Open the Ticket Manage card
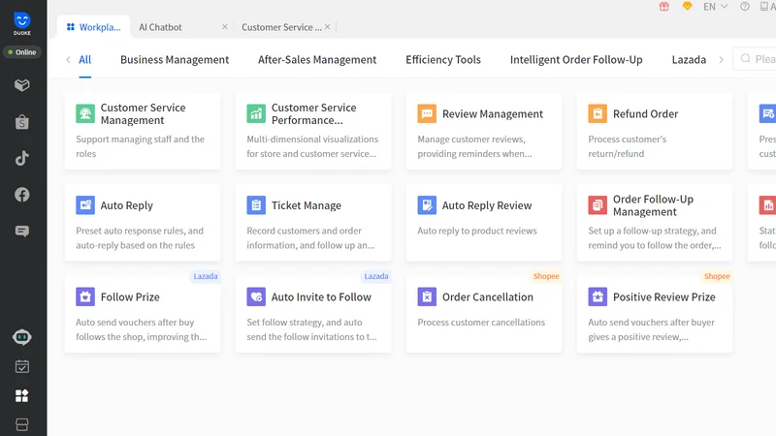Image resolution: width=776 pixels, height=436 pixels. [x=313, y=223]
